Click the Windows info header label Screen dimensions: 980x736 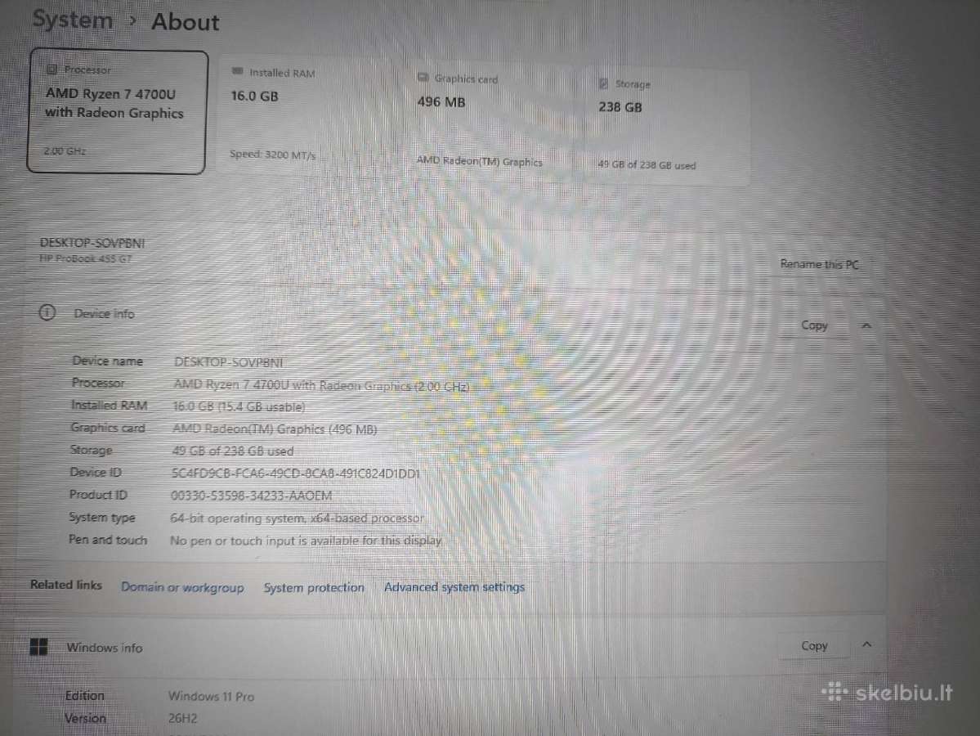tap(105, 648)
